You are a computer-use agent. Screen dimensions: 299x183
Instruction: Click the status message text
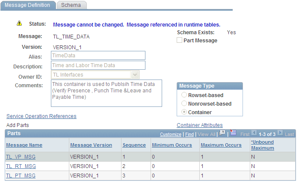[x=136, y=25]
